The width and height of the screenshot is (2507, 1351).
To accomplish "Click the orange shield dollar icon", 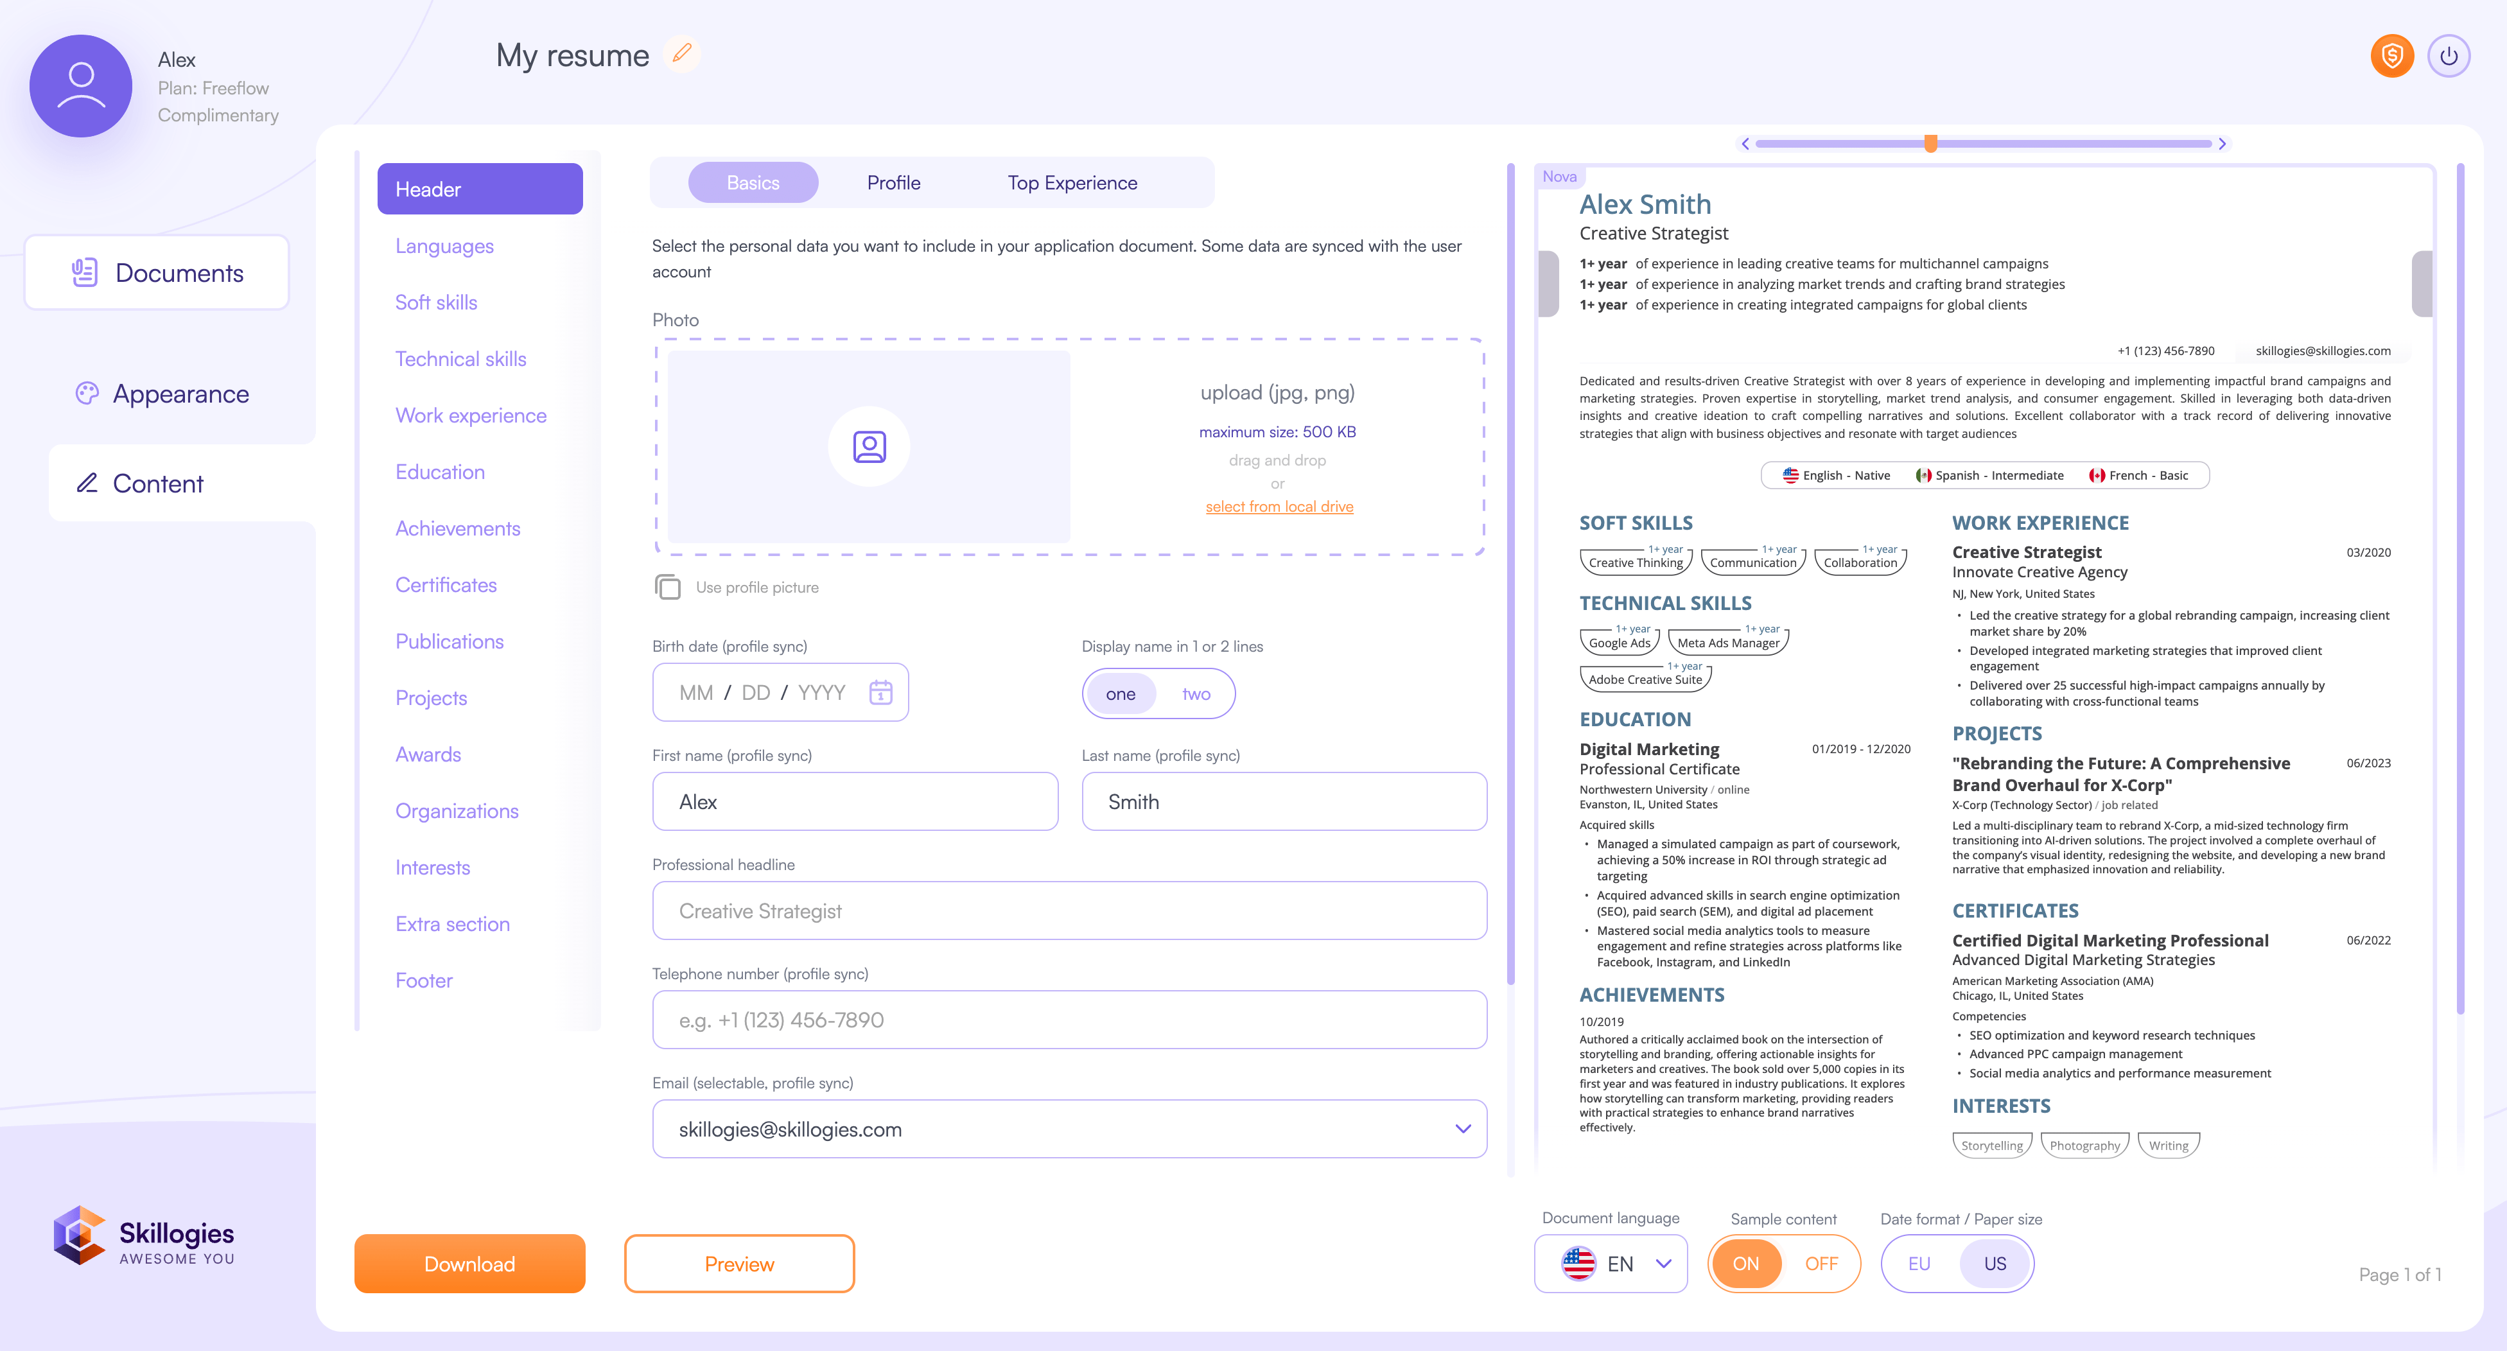I will [x=2391, y=57].
